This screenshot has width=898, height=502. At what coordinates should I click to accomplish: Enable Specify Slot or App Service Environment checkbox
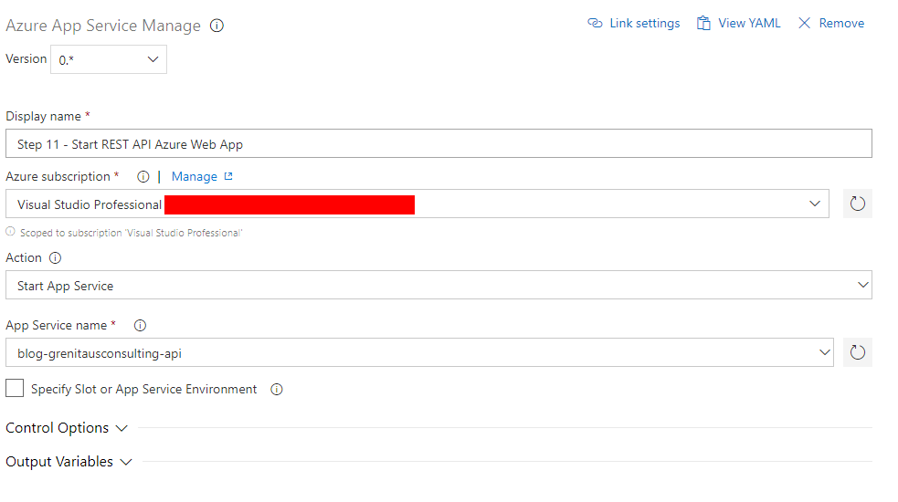(x=15, y=388)
